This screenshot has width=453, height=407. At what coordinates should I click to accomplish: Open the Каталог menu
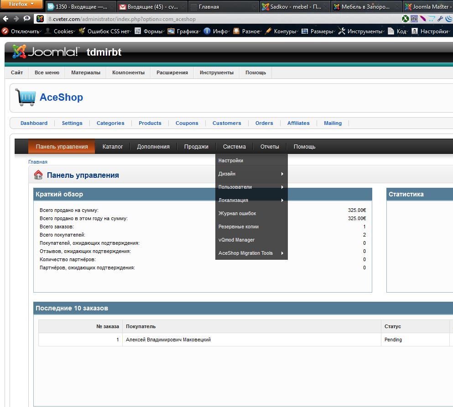[113, 147]
